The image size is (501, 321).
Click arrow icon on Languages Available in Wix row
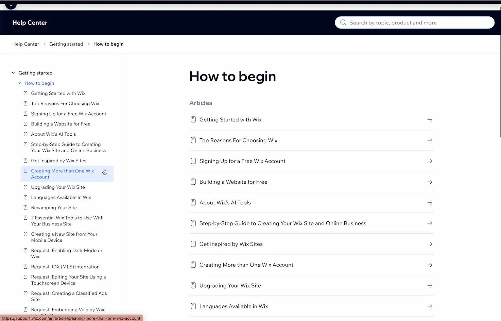point(430,306)
